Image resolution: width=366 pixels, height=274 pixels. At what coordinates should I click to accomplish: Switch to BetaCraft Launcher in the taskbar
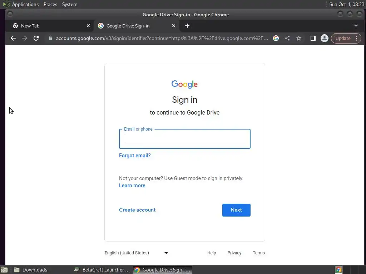coord(102,270)
